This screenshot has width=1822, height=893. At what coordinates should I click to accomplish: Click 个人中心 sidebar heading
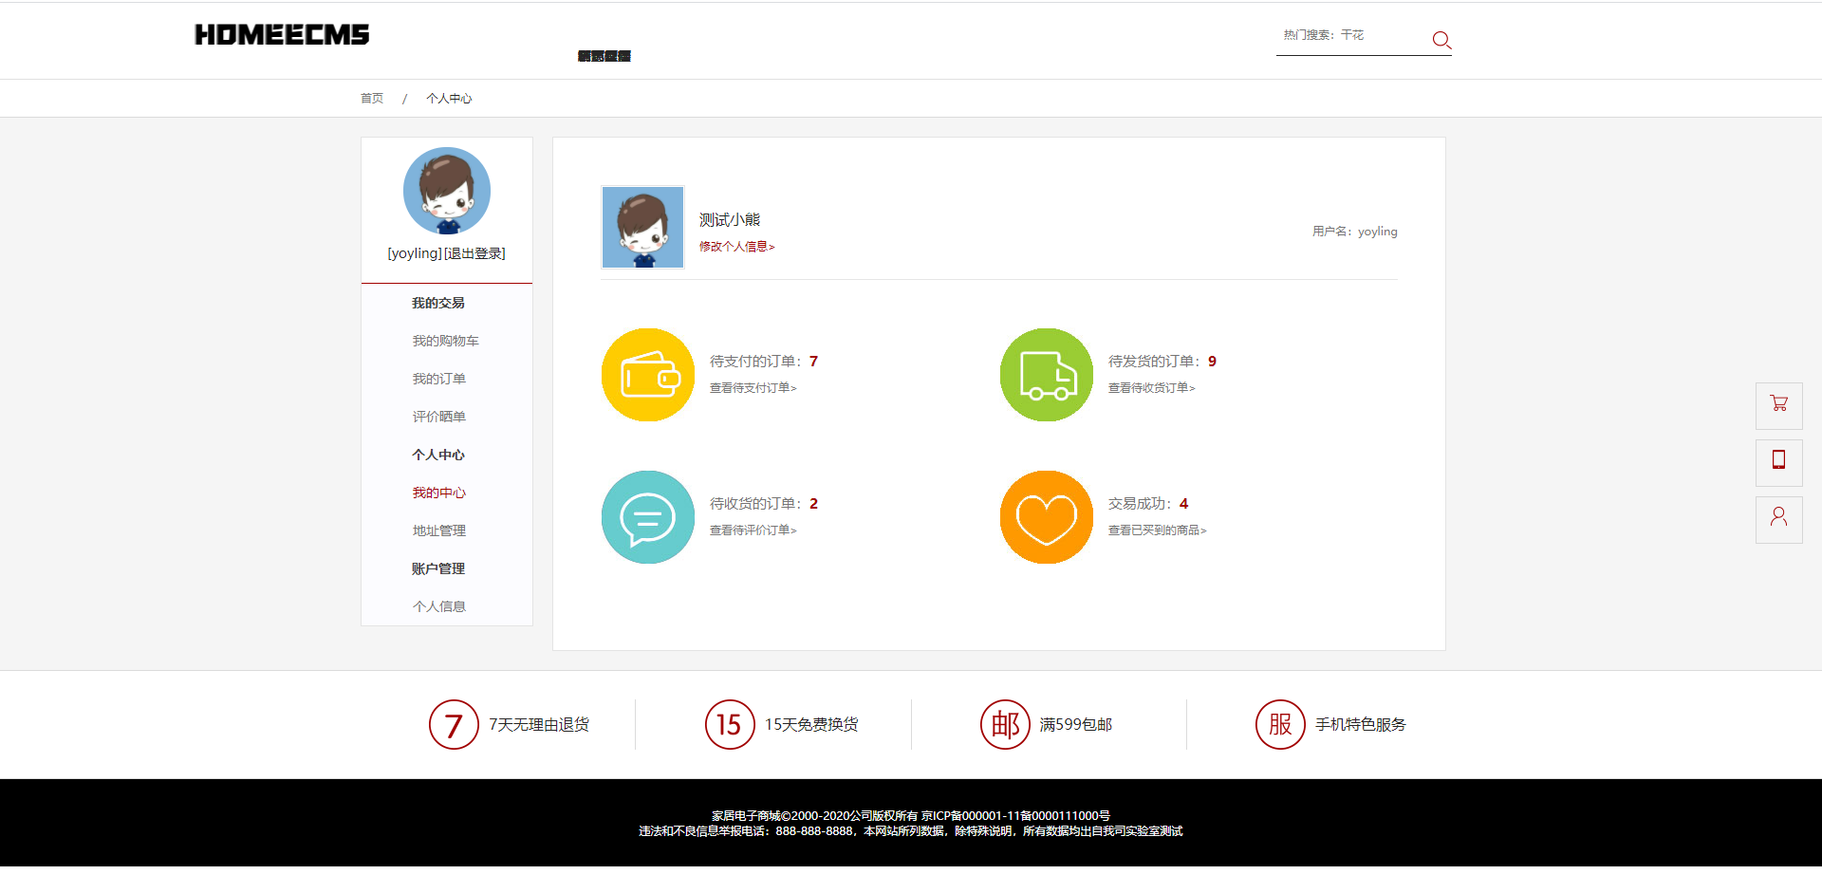[438, 455]
